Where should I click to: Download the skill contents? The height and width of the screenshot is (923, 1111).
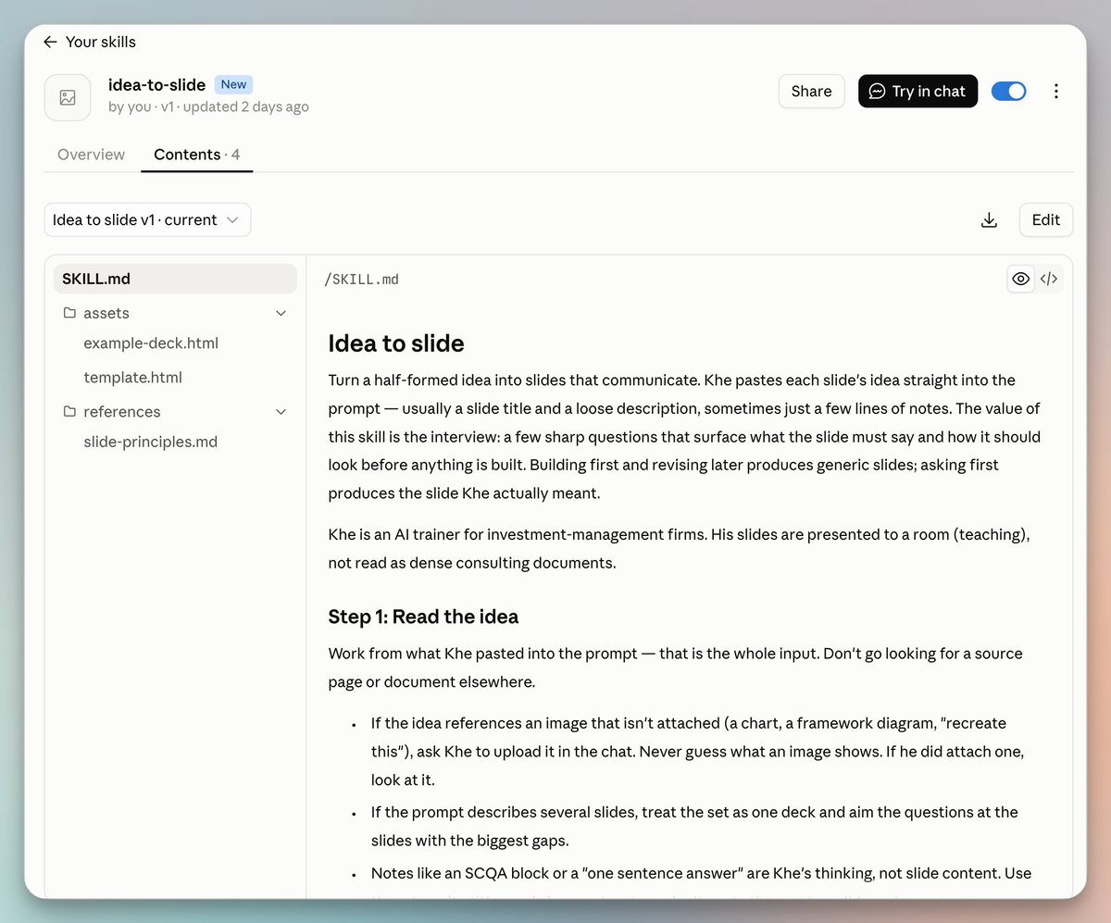[989, 220]
